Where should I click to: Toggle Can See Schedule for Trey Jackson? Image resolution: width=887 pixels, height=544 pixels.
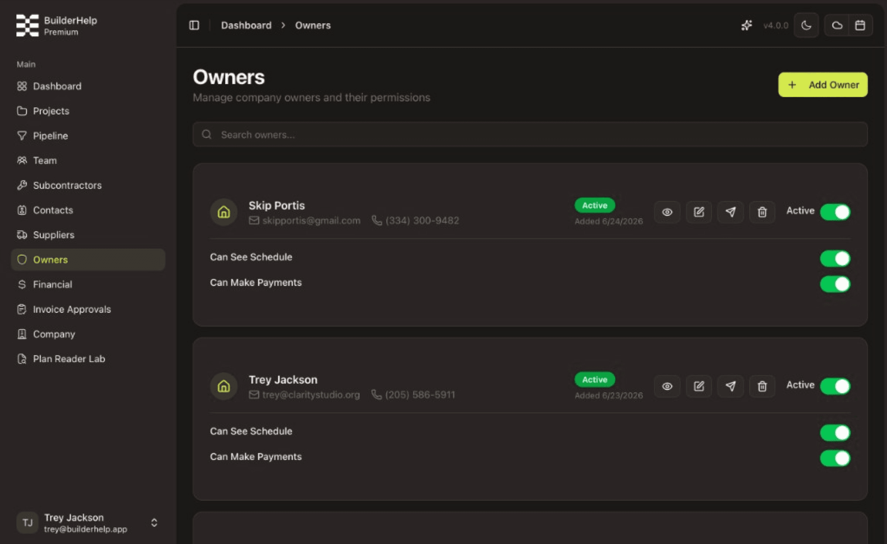point(835,433)
